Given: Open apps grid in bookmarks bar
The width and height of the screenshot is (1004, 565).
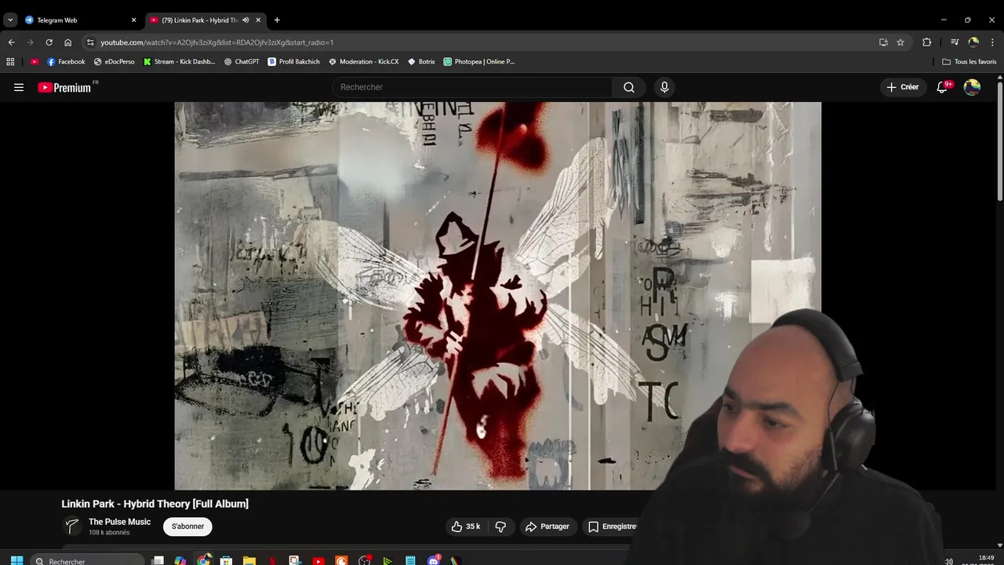Looking at the screenshot, I should [10, 61].
